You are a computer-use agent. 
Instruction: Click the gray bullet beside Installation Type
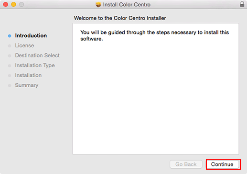coord(10,66)
